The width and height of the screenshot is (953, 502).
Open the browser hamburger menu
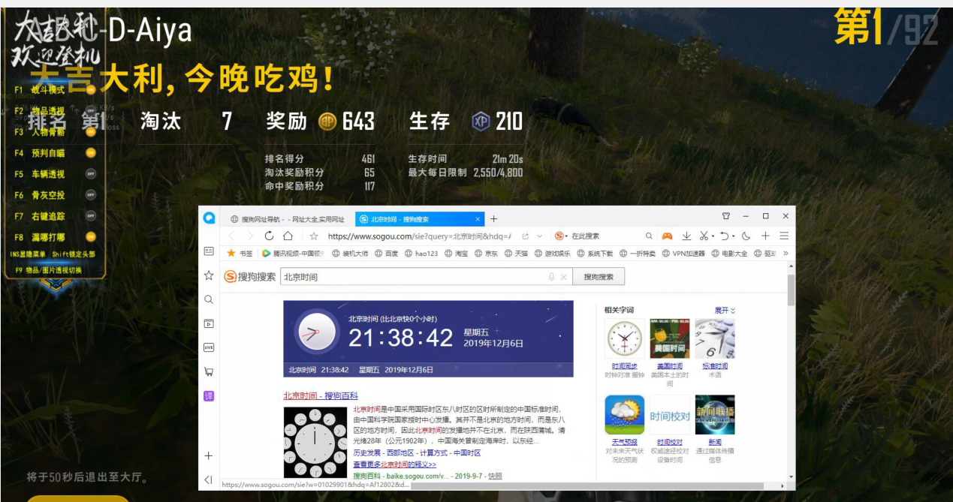(784, 236)
